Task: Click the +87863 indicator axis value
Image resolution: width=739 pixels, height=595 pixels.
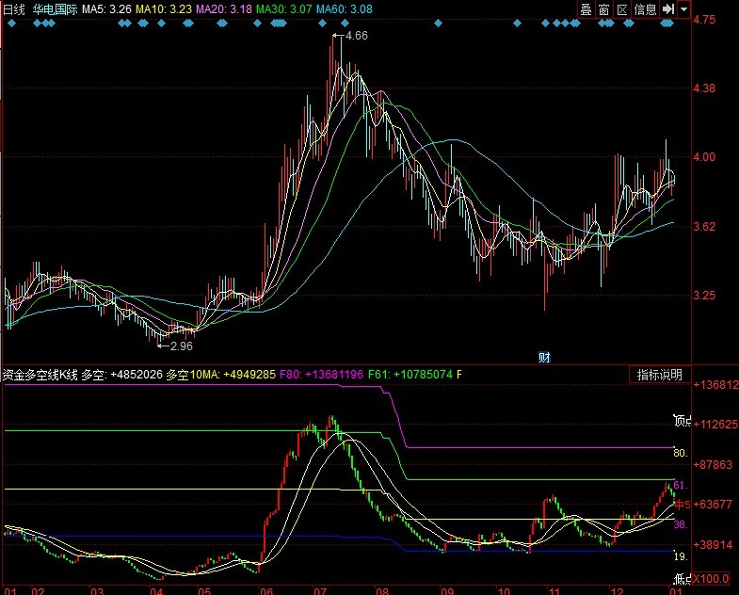Action: [713, 465]
